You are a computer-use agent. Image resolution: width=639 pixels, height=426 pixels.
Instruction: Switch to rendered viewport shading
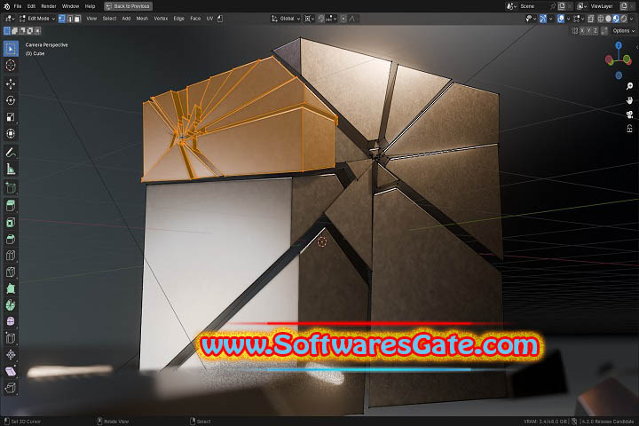[x=624, y=19]
